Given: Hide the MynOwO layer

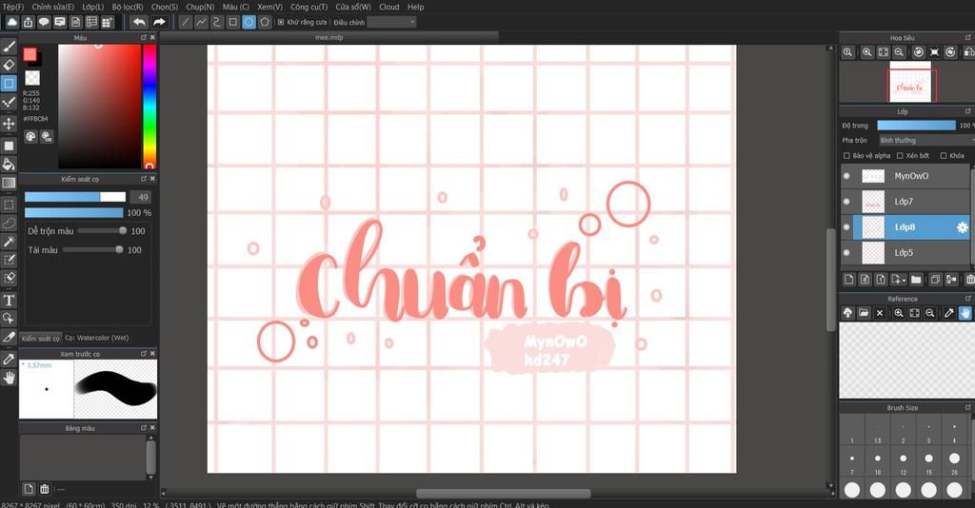Looking at the screenshot, I should coord(846,176).
